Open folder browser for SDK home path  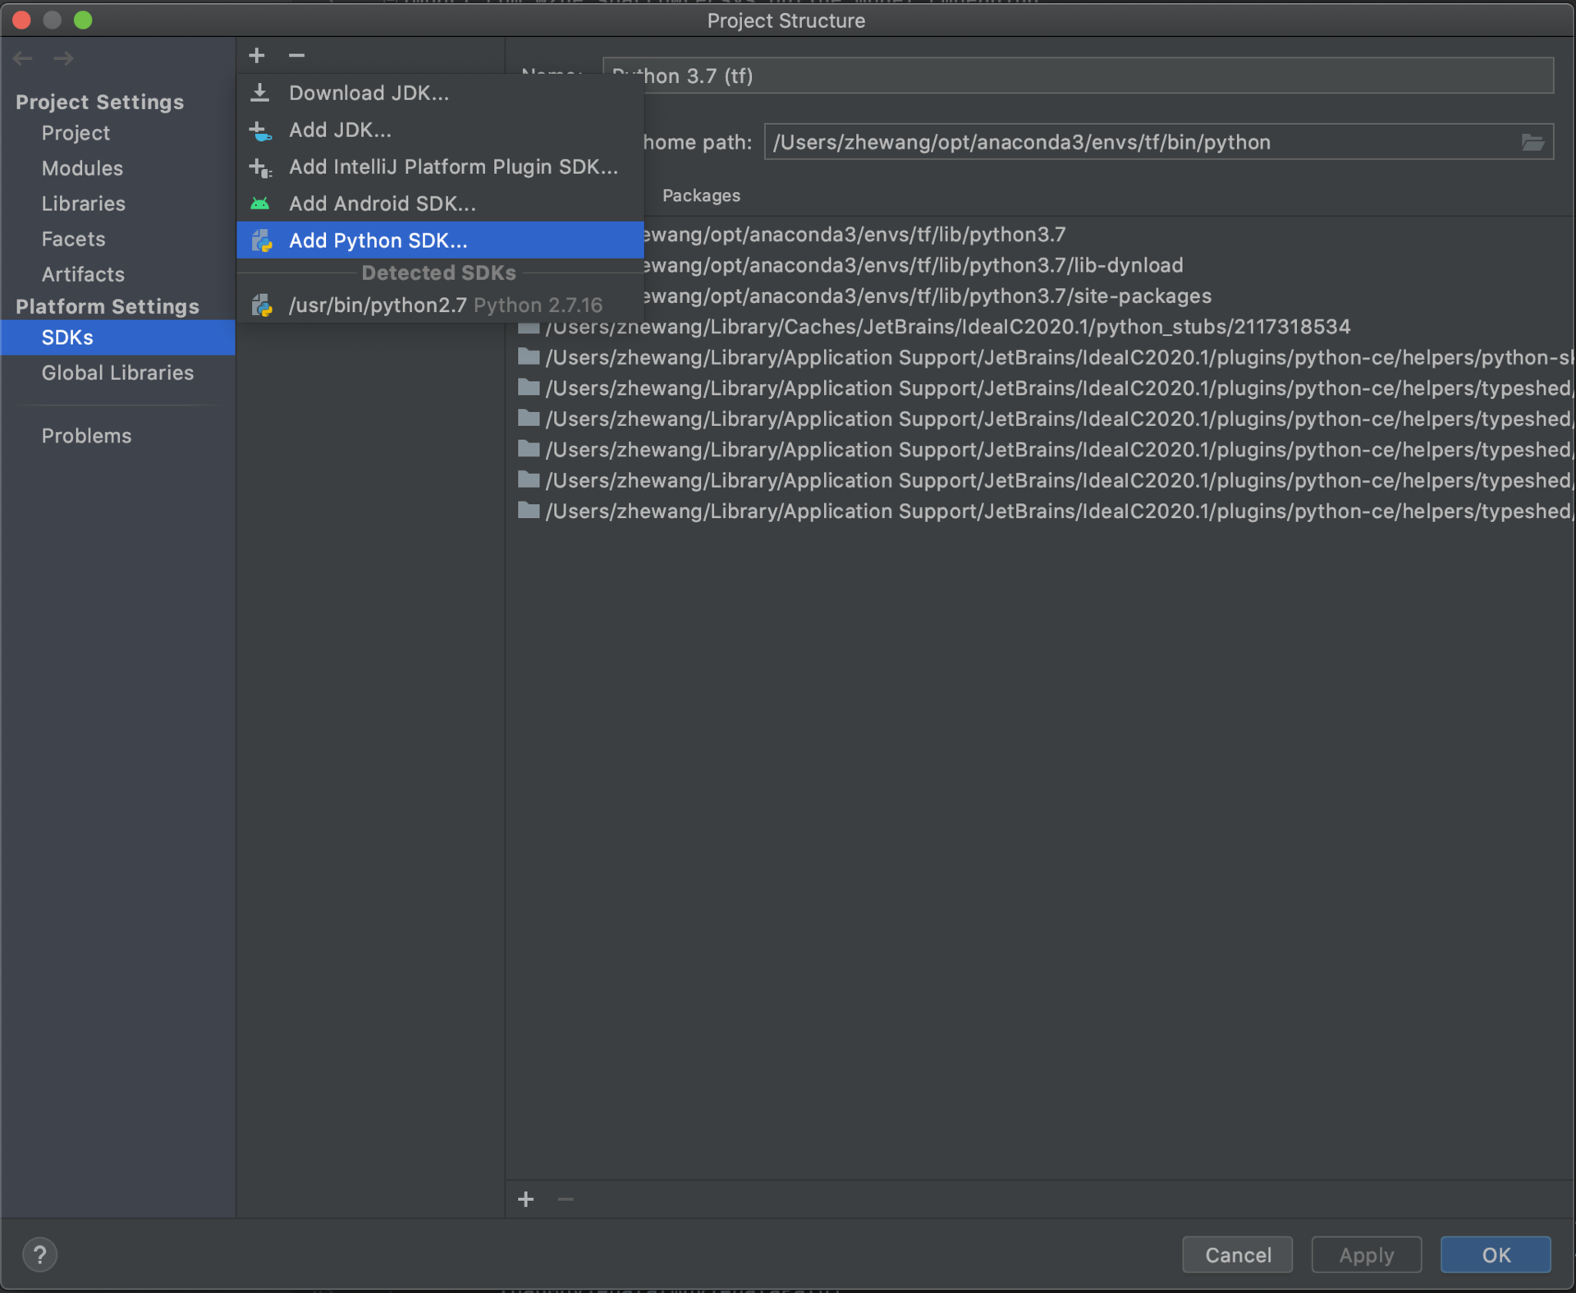click(x=1532, y=143)
